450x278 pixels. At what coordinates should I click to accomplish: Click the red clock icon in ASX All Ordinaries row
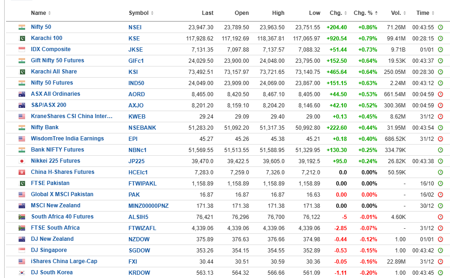[x=441, y=94]
